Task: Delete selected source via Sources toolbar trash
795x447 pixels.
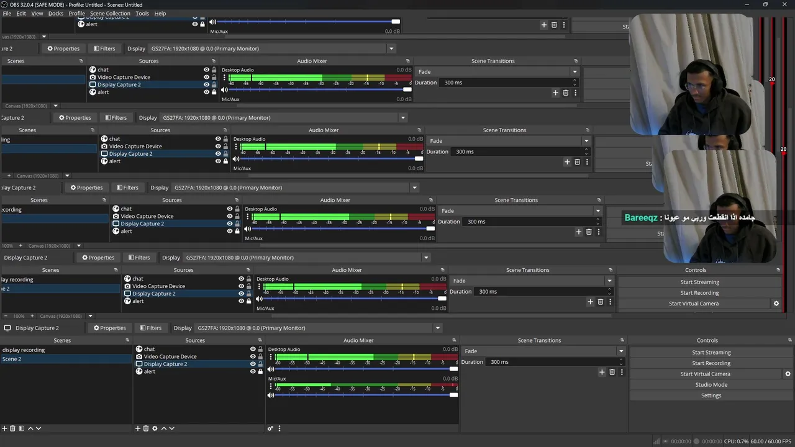Action: (x=146, y=428)
